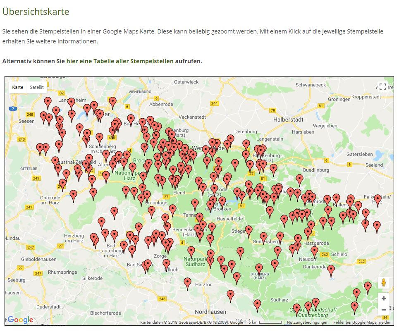Select the marker right of Dankerode

(x=331, y=270)
